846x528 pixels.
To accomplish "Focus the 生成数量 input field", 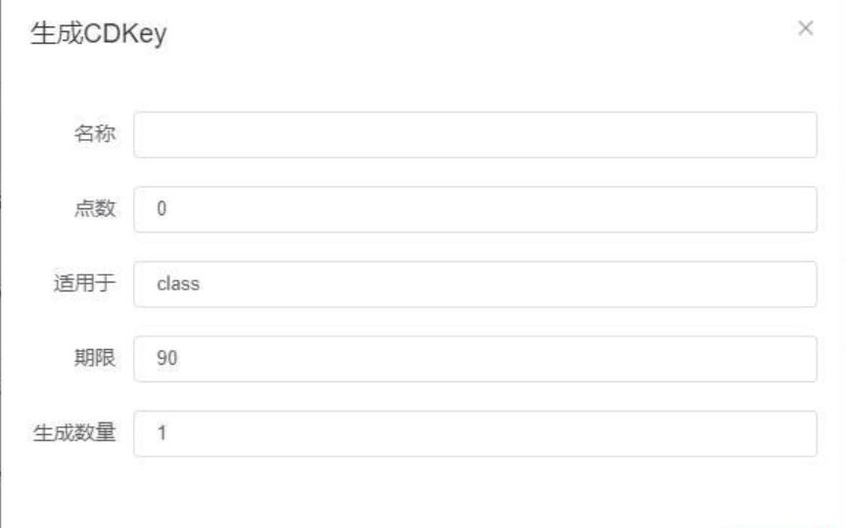I will (475, 434).
